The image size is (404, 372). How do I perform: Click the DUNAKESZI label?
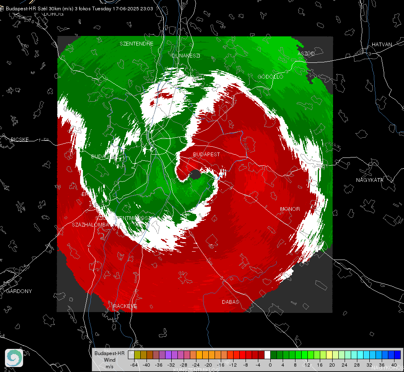(186, 55)
